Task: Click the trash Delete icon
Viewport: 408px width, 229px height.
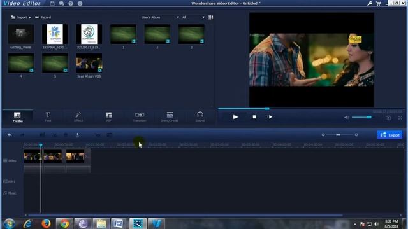Action: [66, 135]
